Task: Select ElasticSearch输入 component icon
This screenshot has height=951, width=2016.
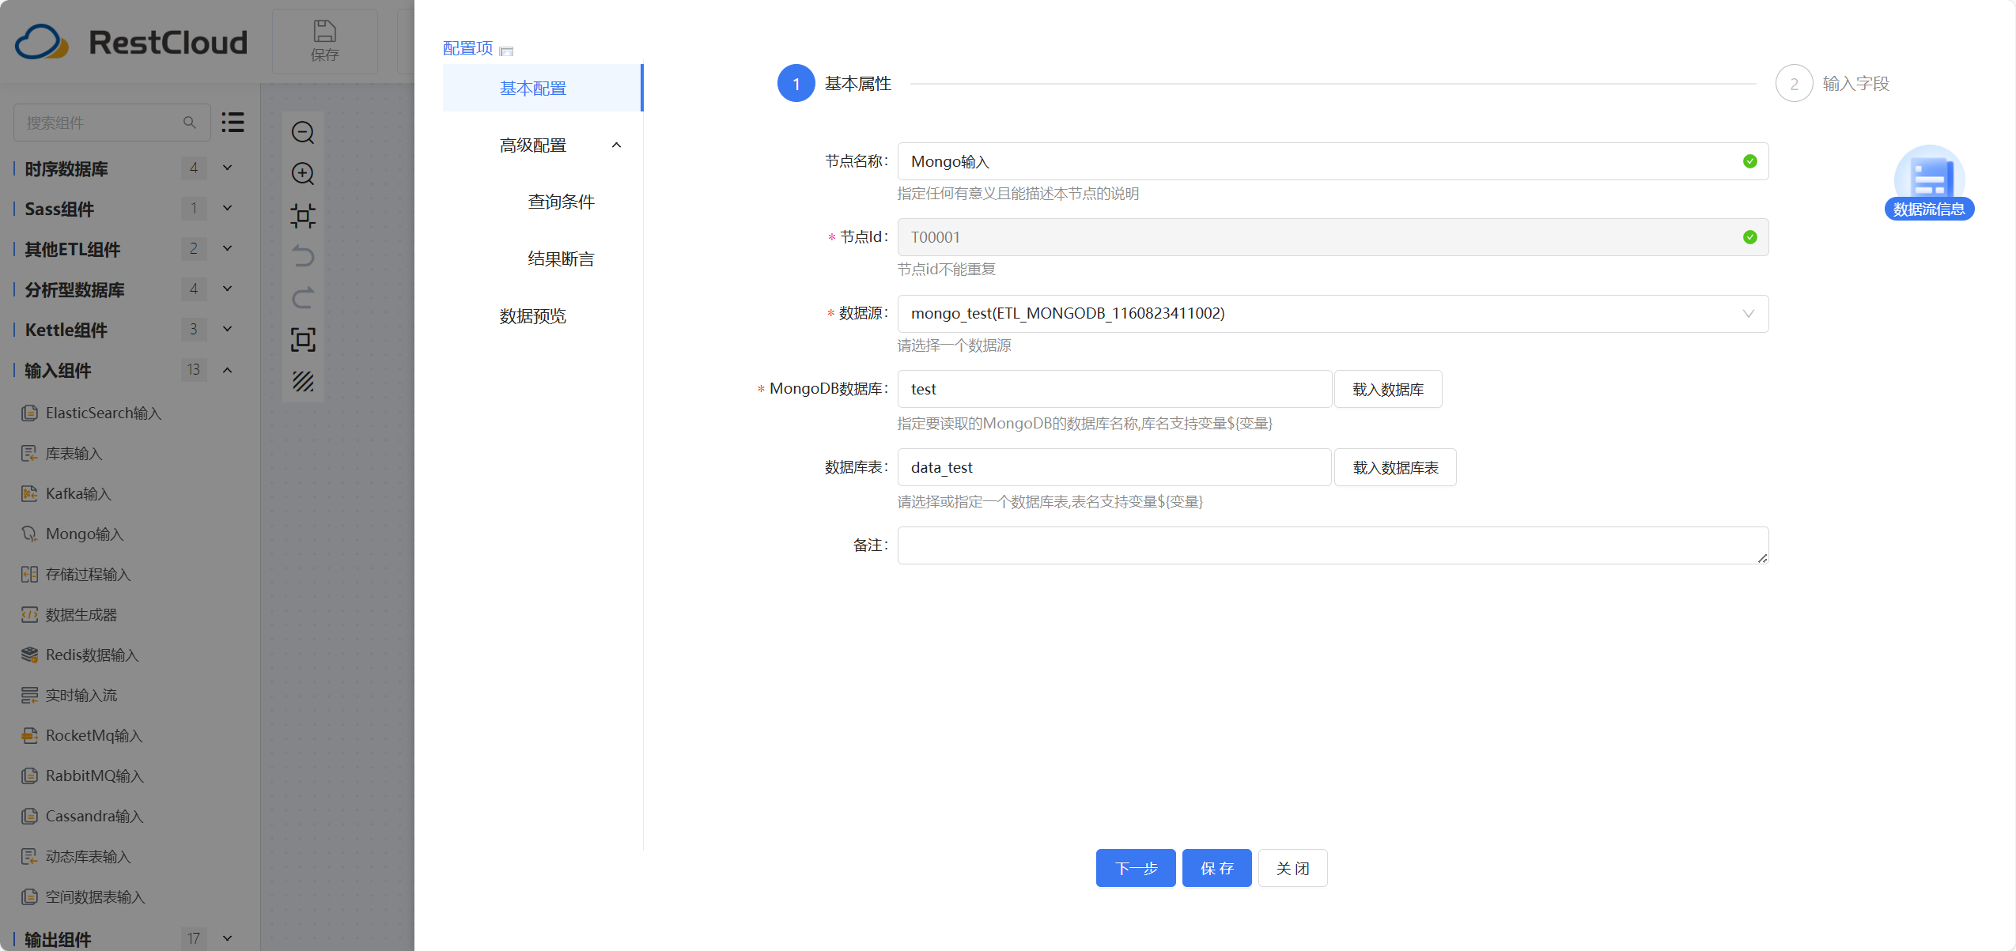Action: click(29, 413)
